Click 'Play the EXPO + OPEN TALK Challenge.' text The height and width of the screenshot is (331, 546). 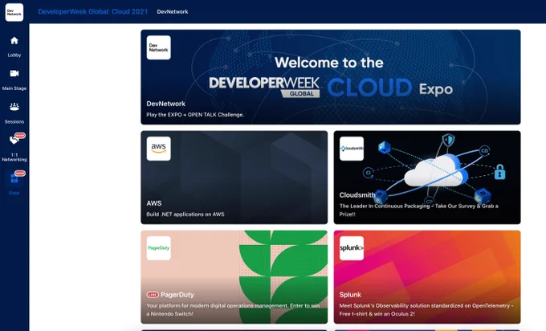[x=195, y=115]
